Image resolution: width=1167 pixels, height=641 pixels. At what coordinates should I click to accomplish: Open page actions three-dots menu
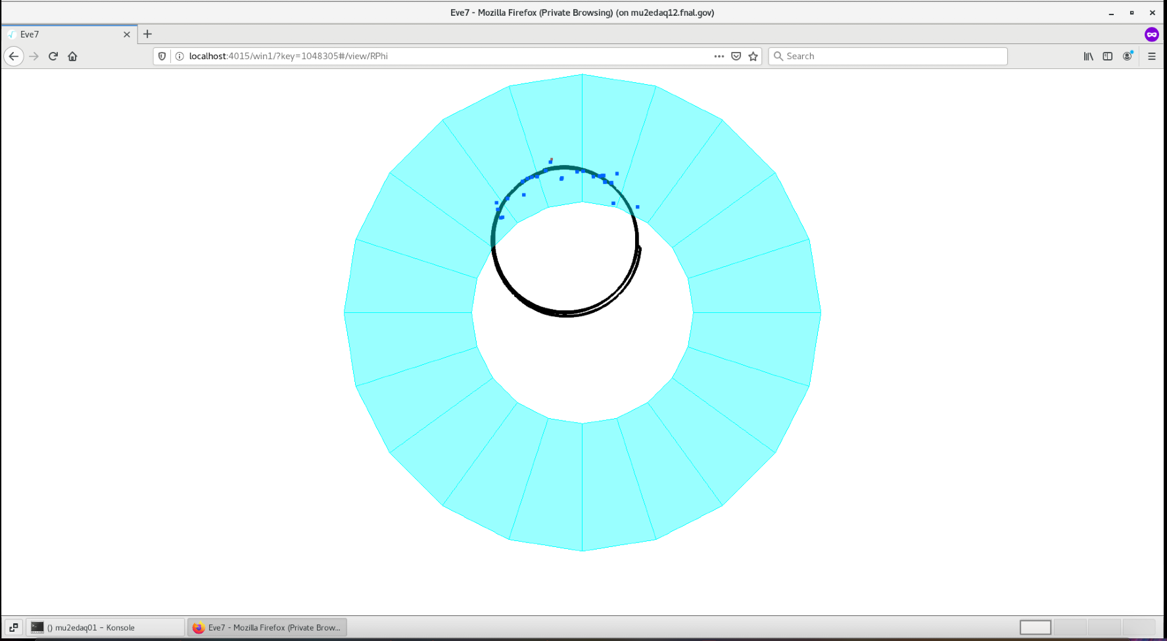click(x=719, y=57)
